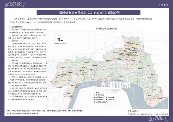Click the map title 市域幼儿园规划布局图
Screen dimensions: 173x122
point(107,29)
